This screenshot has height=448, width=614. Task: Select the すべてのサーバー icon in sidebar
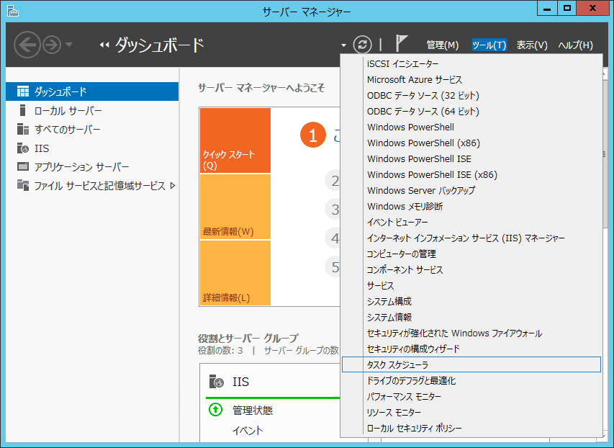coord(23,130)
